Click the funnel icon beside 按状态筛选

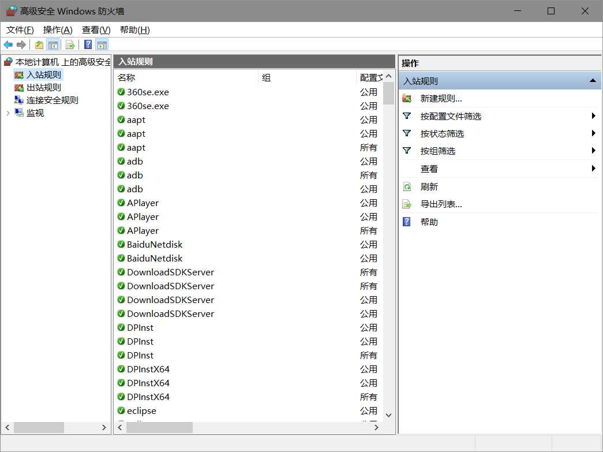(x=406, y=133)
